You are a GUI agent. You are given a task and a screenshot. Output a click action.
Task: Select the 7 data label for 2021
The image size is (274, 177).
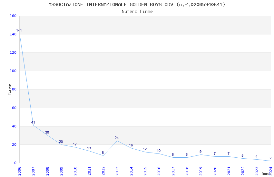tap(229, 154)
